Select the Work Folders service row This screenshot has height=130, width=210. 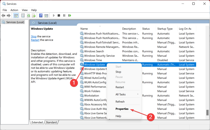138,91
